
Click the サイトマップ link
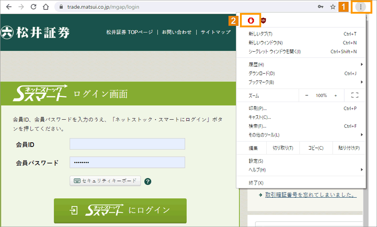coord(216,32)
